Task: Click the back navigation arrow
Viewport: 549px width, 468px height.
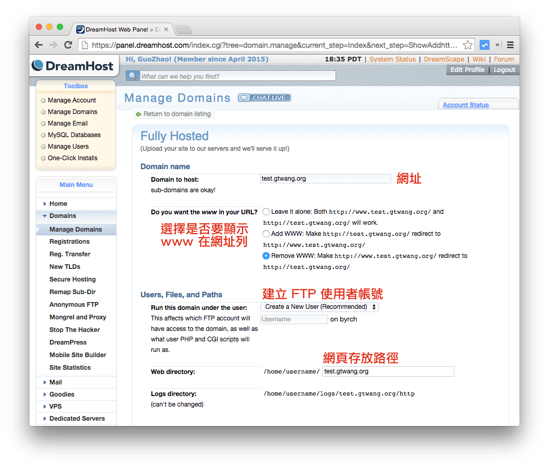Action: click(x=38, y=45)
